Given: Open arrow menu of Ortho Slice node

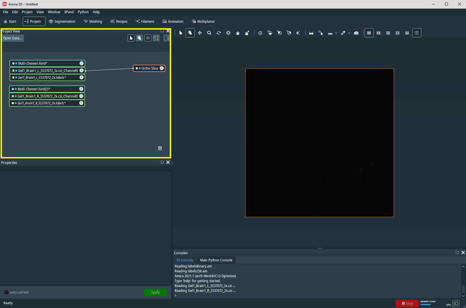Looking at the screenshot, I should 162,68.
